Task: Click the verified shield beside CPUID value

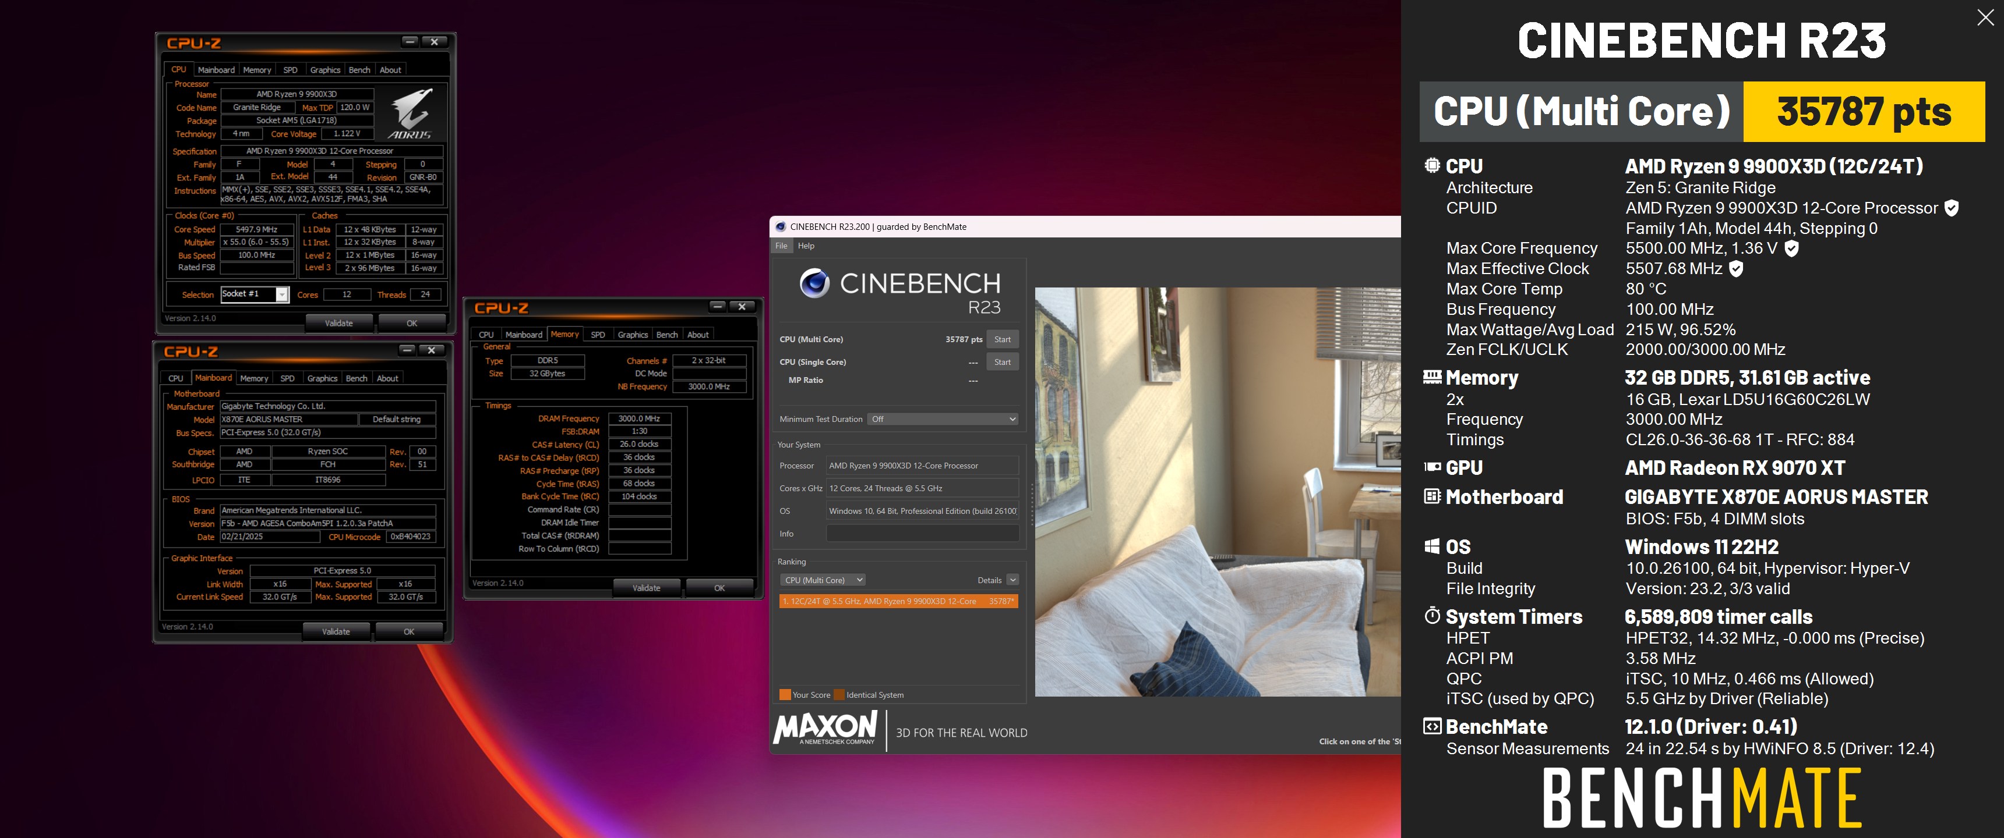Action: pos(1951,208)
